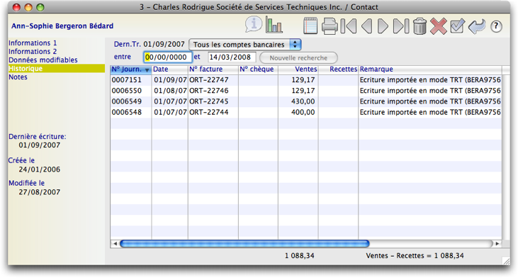The height and width of the screenshot is (278, 518).
Task: Click the contact name Ann-Sophie Bergeron Bédard
Action: [62, 26]
